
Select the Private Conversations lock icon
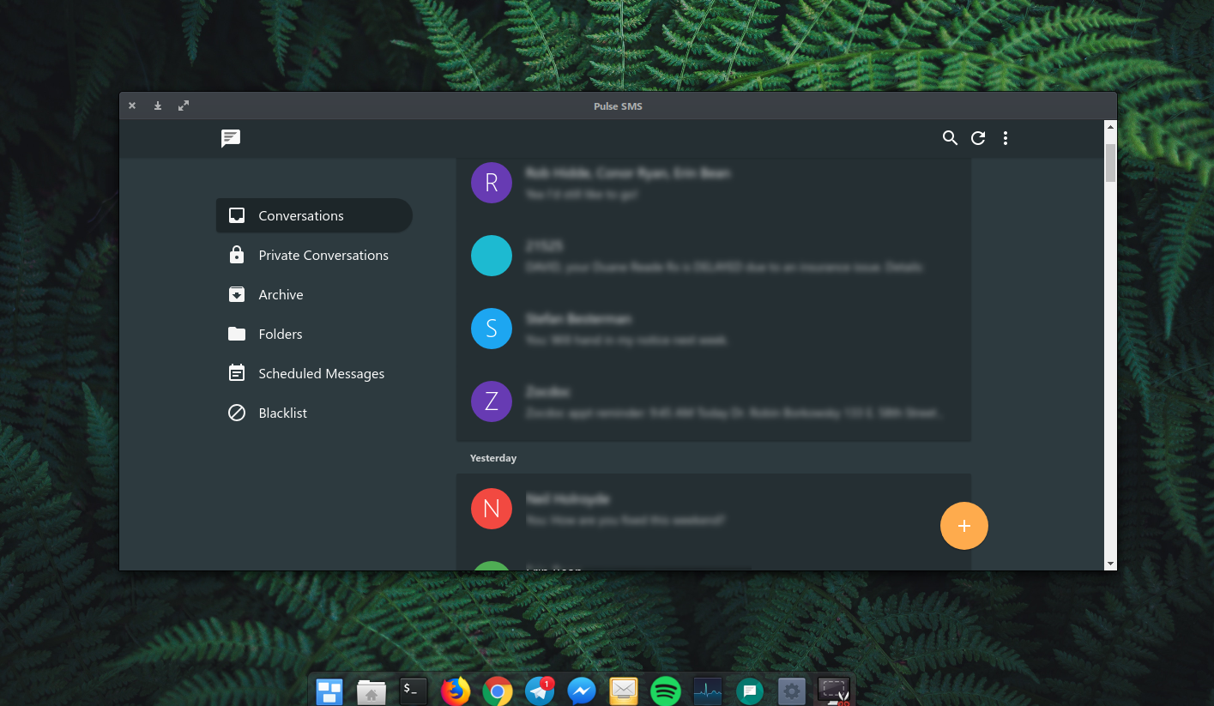click(237, 255)
